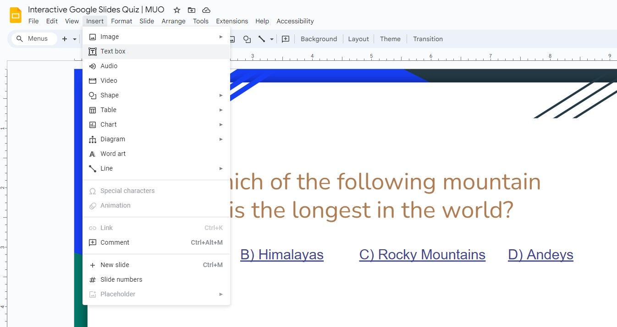This screenshot has width=617, height=327.
Task: Click the document title to rename it
Action: pyautogui.click(x=96, y=10)
